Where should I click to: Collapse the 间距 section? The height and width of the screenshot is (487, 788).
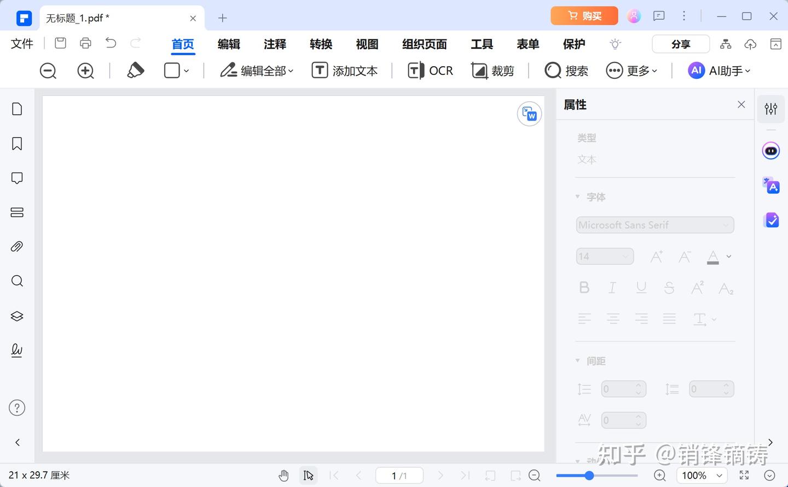pos(577,361)
